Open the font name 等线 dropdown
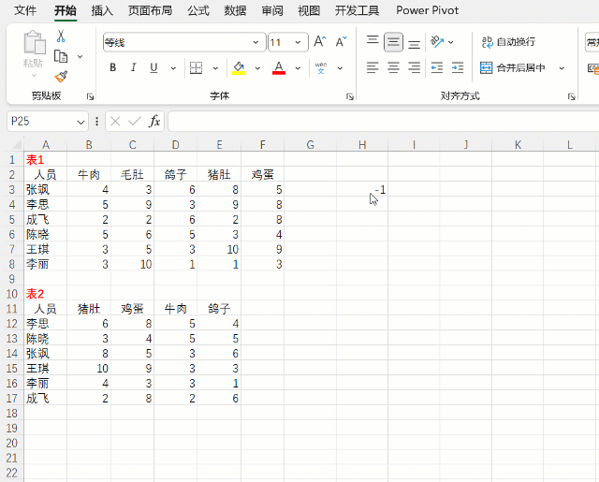The height and width of the screenshot is (482, 599). tap(256, 42)
